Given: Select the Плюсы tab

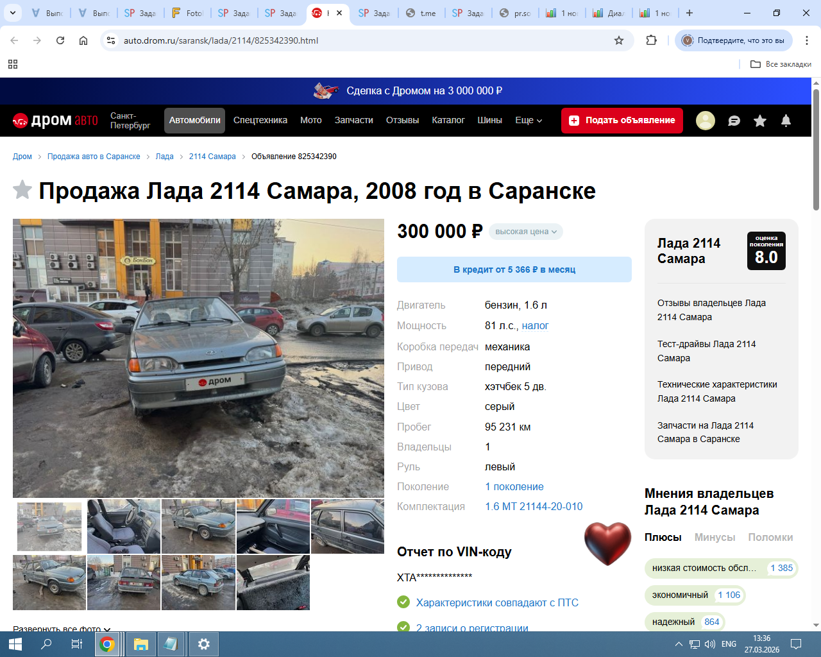Looking at the screenshot, I should [663, 537].
